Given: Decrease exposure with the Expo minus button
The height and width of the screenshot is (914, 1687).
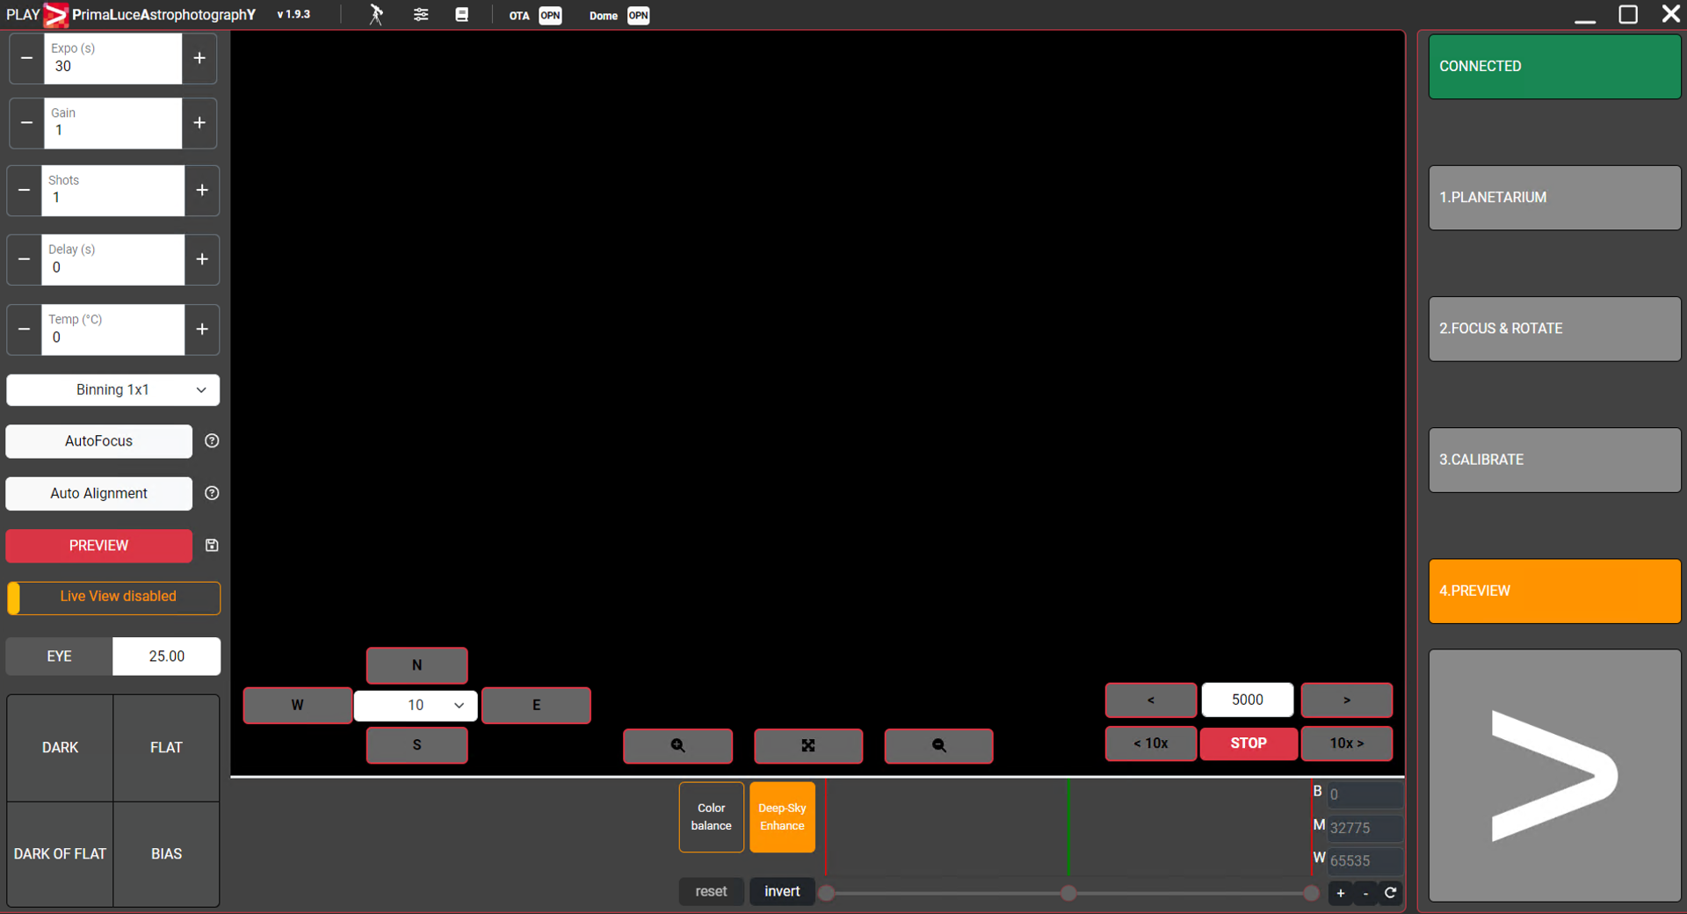Looking at the screenshot, I should click(27, 58).
